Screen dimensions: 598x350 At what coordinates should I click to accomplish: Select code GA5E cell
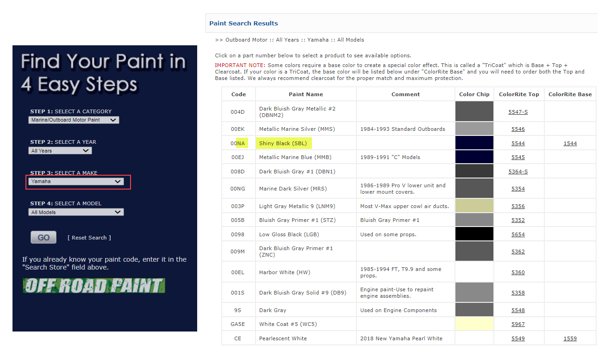pos(238,324)
